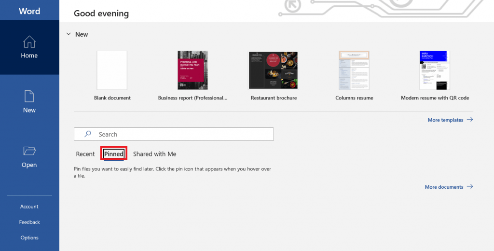Pick the Columns resume template
Viewport: 494px width, 251px height.
354,70
